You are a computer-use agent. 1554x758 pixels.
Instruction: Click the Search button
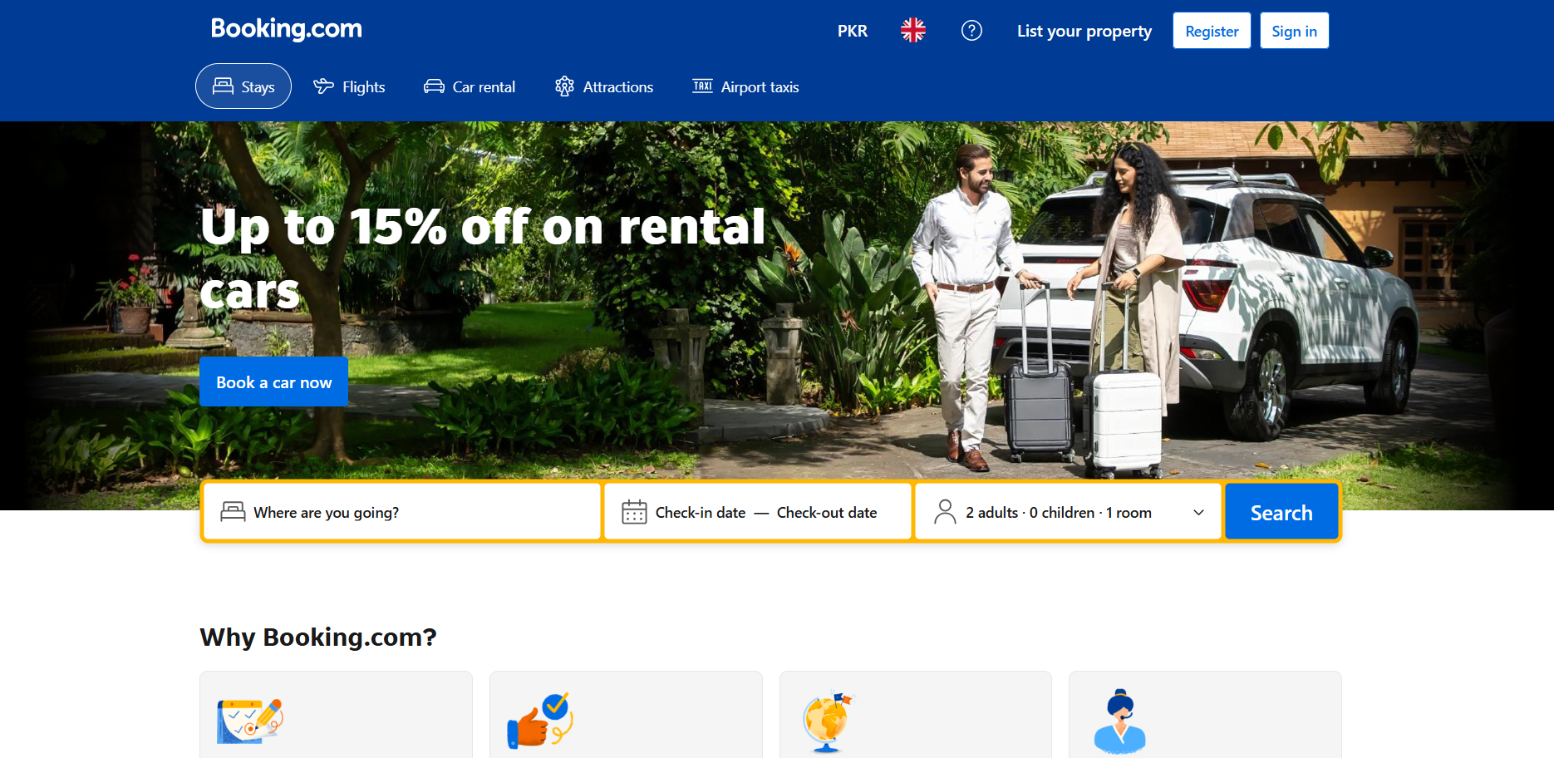(x=1281, y=512)
